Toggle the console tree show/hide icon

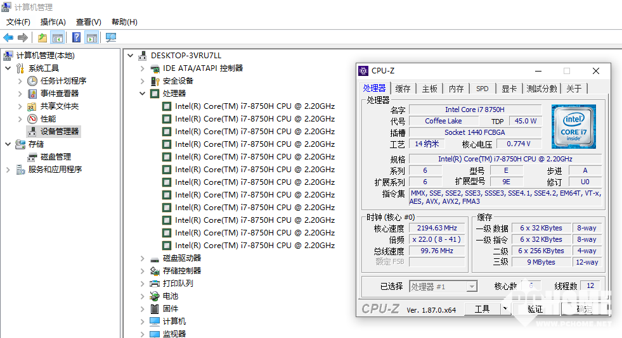click(58, 37)
